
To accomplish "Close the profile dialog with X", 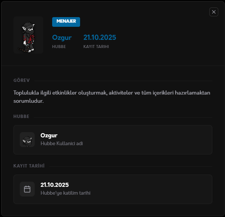I will tap(214, 12).
